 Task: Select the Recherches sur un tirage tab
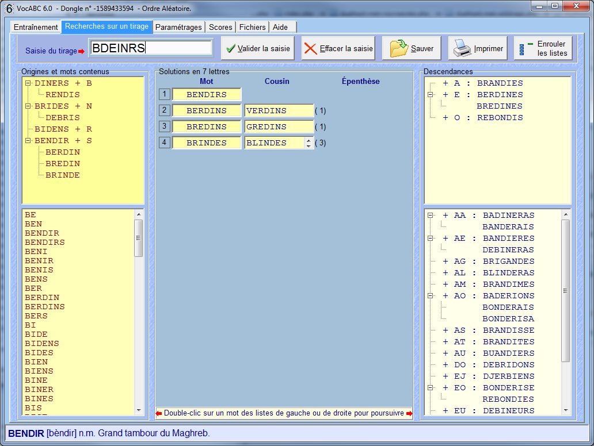[107, 26]
